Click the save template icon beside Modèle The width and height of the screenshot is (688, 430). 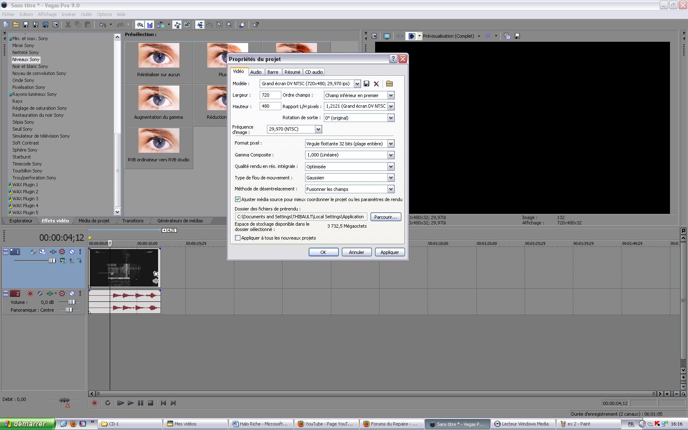pos(367,84)
